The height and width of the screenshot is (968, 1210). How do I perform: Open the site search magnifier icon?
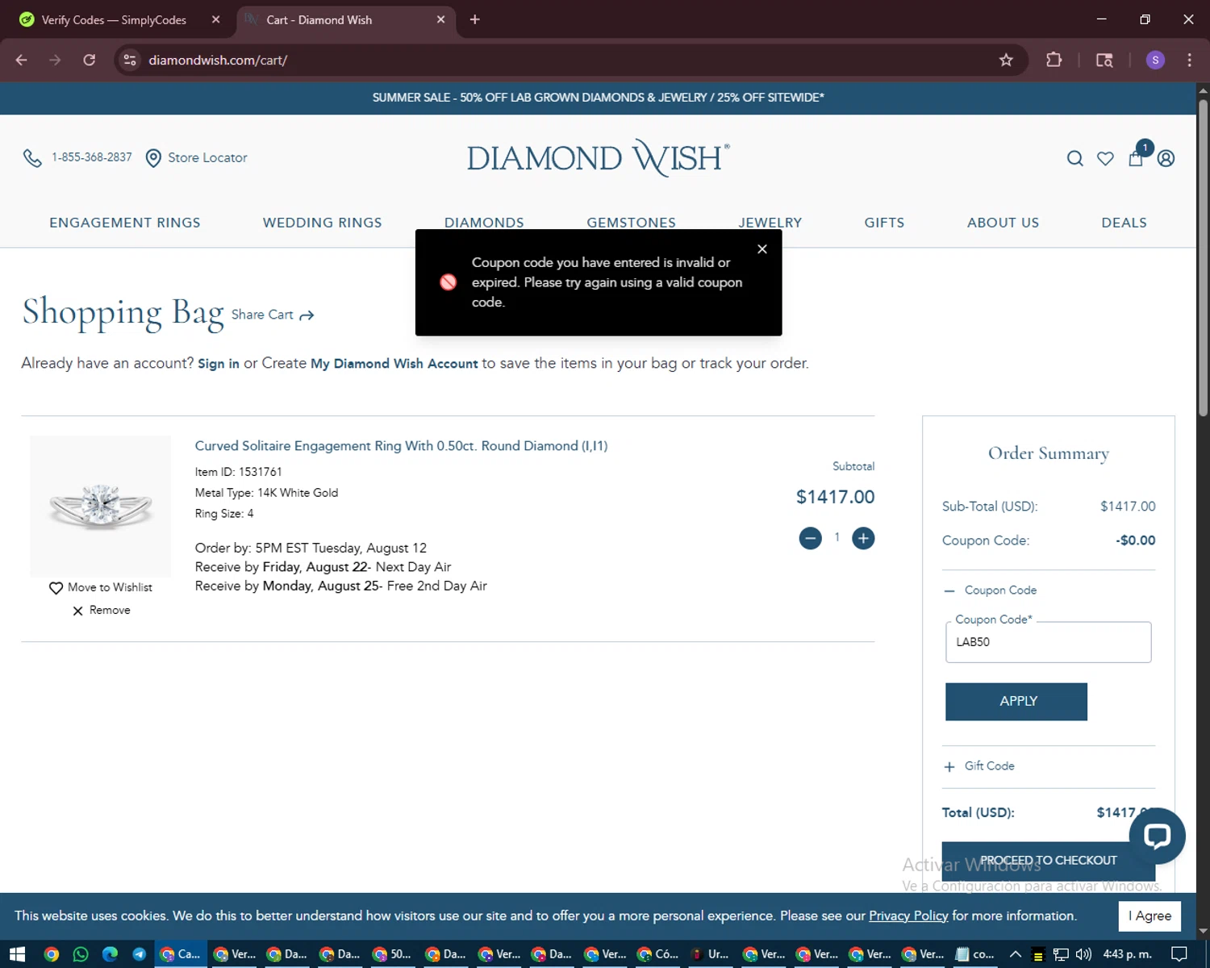(1074, 159)
